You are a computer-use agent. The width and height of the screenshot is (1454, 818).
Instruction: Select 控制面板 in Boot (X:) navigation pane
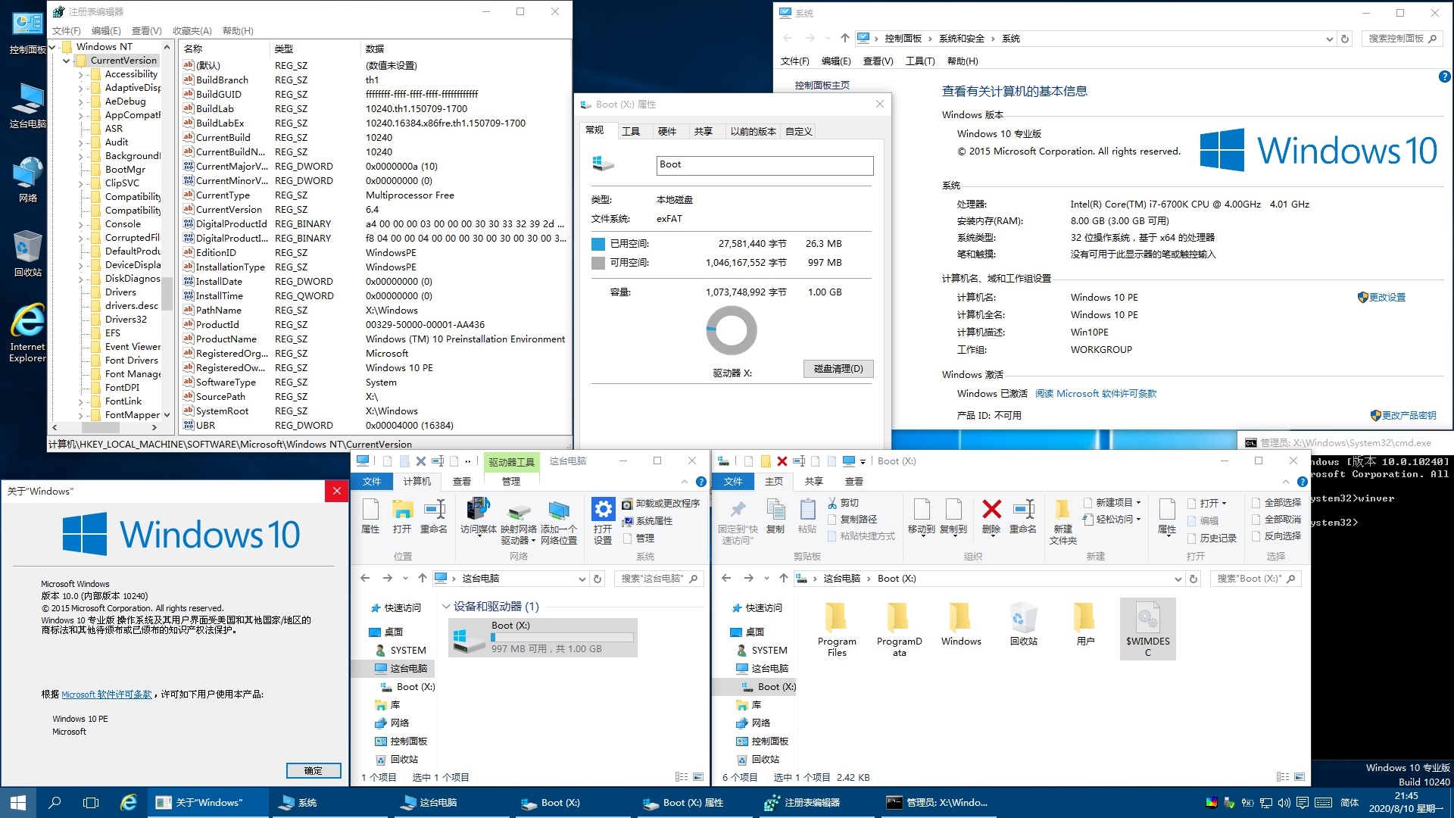(769, 742)
